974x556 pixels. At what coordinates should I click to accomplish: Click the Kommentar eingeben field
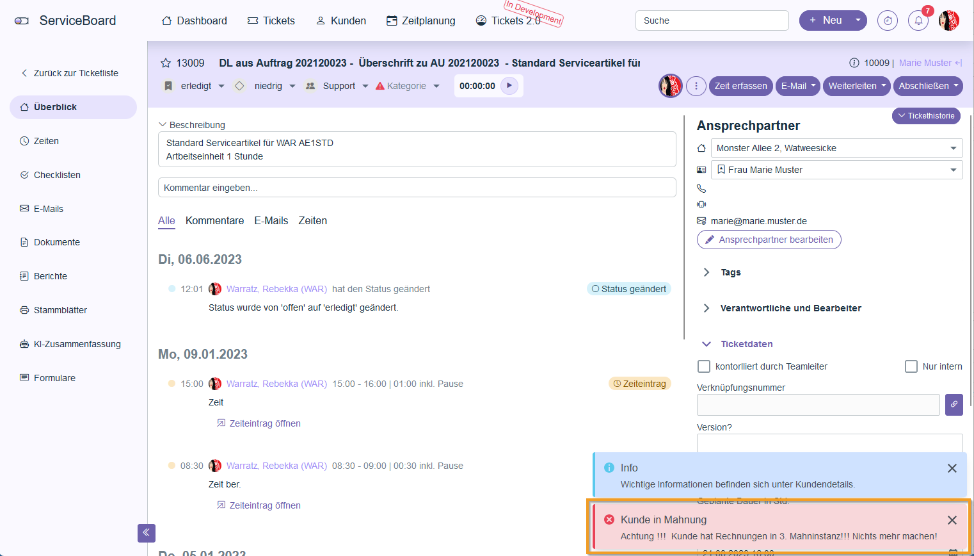point(417,188)
